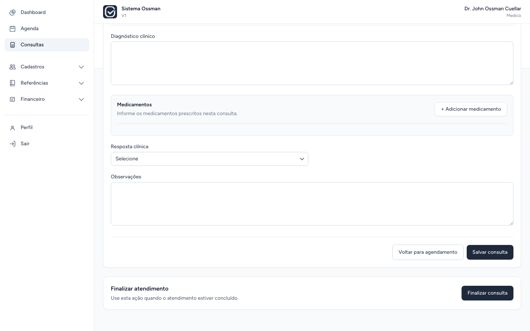
Task: Click the Cadastros people icon
Action: [13, 67]
